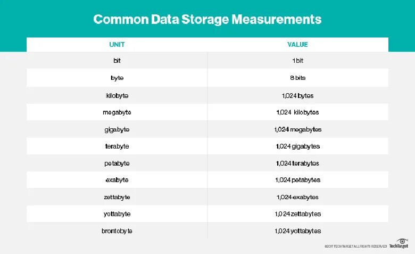Click the exabyte unit cell

pos(117,180)
